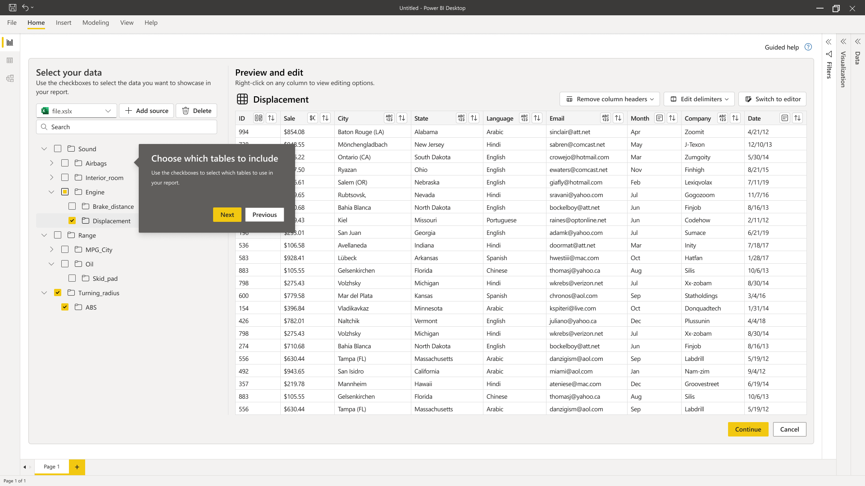Open the Modeling menu tab
Screen dimensions: 865x486
[96, 22]
